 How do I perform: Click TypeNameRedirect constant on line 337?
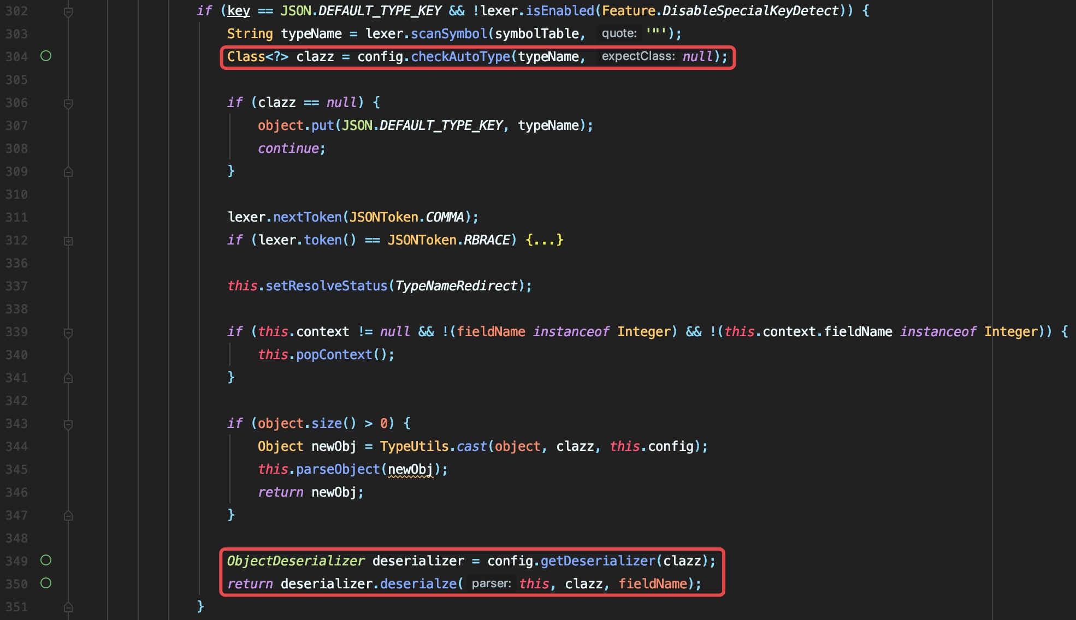[456, 286]
